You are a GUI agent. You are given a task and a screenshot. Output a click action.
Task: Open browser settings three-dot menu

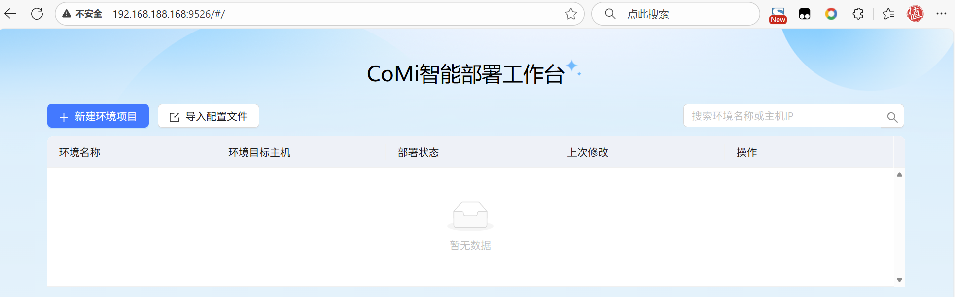[x=942, y=14]
